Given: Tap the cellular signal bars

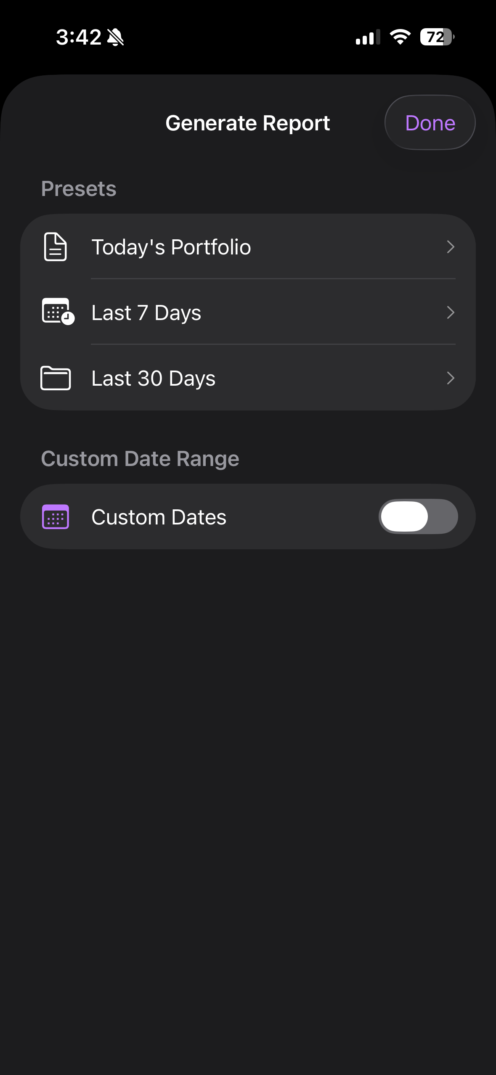Looking at the screenshot, I should [x=367, y=37].
